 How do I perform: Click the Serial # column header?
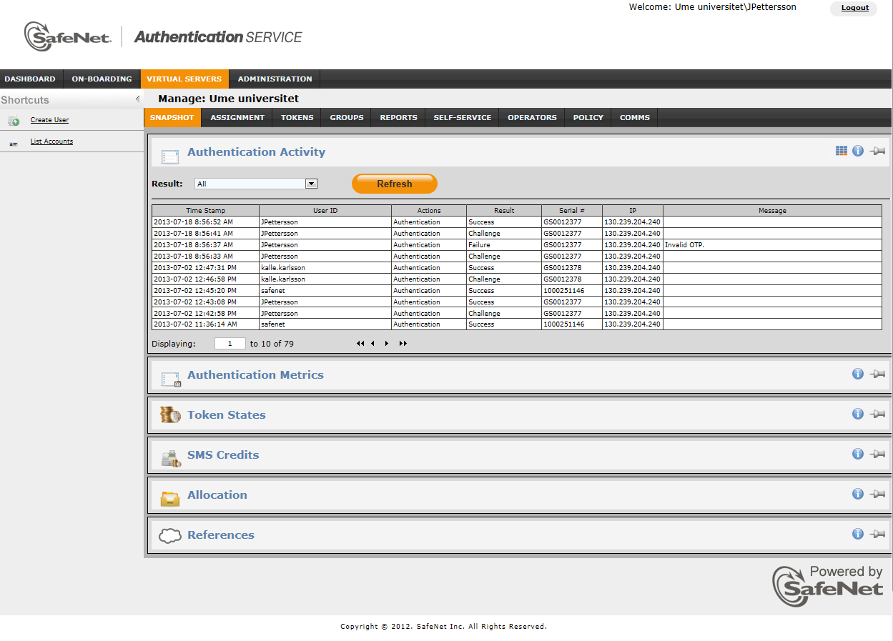point(572,211)
